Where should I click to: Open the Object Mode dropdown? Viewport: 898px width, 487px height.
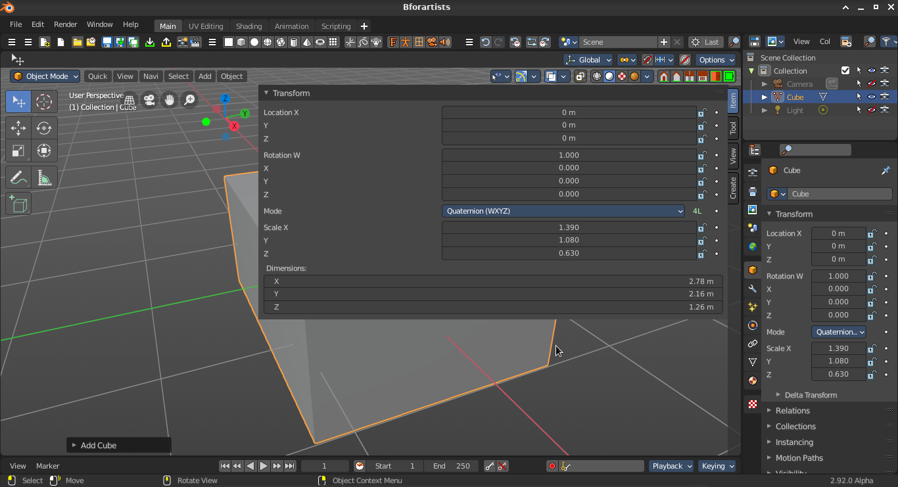(x=46, y=76)
